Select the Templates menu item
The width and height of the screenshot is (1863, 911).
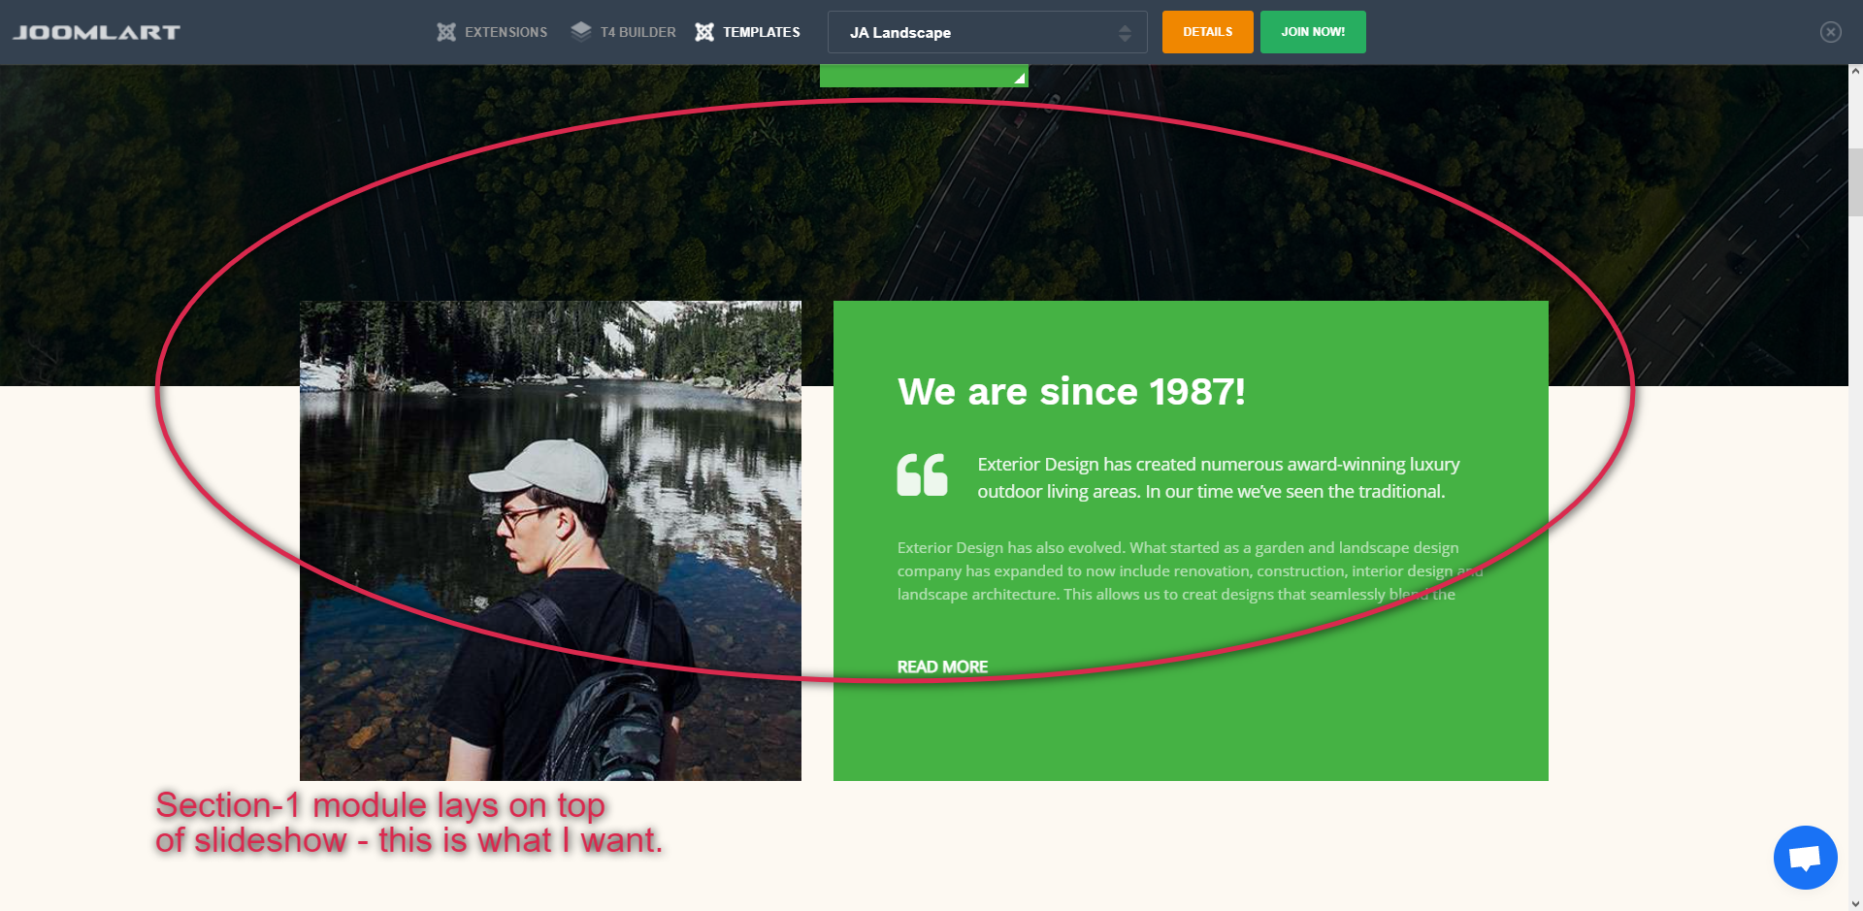tap(748, 32)
